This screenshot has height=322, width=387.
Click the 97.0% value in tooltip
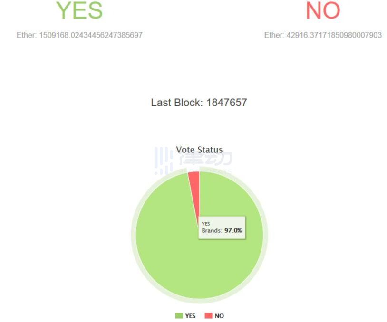233,230
